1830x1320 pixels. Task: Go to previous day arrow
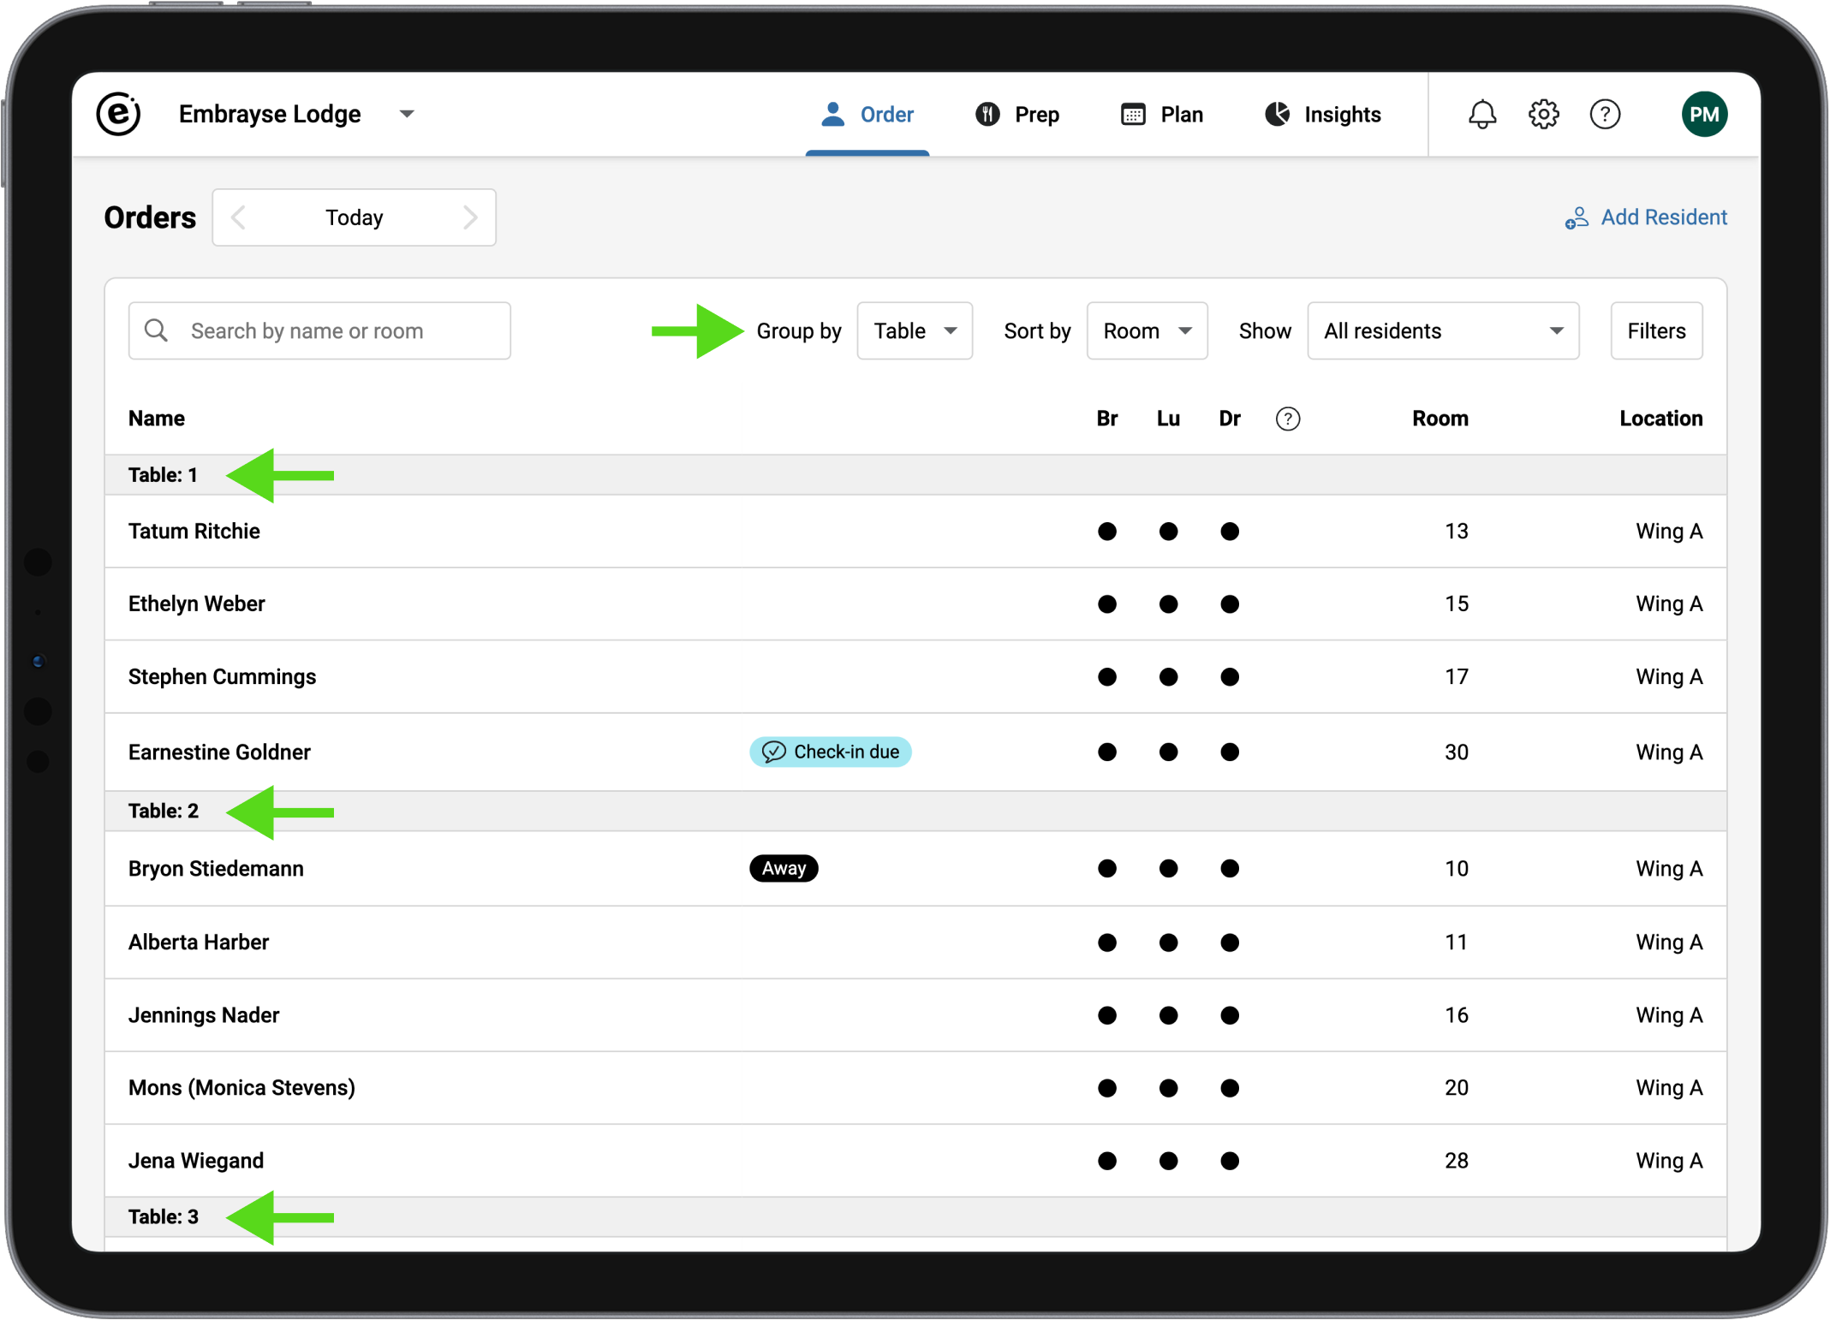(239, 217)
